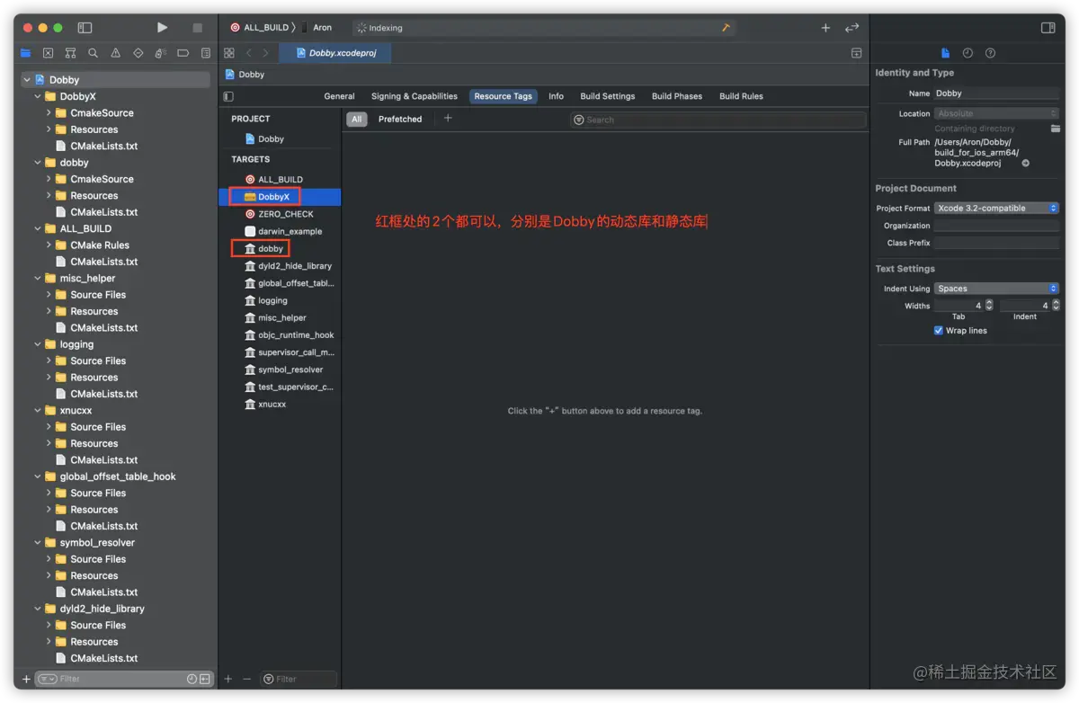Click the targets Filter field
Image resolution: width=1079 pixels, height=703 pixels.
tap(299, 679)
